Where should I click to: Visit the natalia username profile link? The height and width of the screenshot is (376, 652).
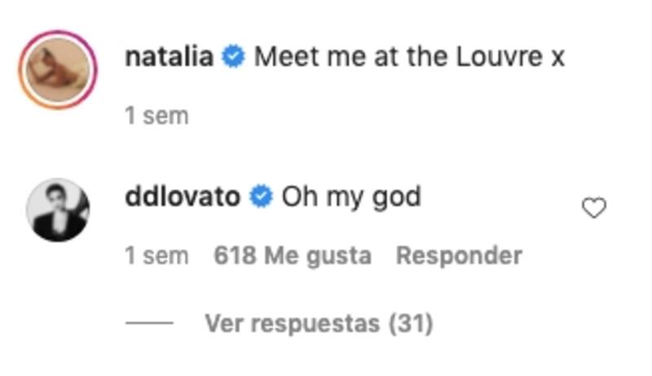pos(170,56)
